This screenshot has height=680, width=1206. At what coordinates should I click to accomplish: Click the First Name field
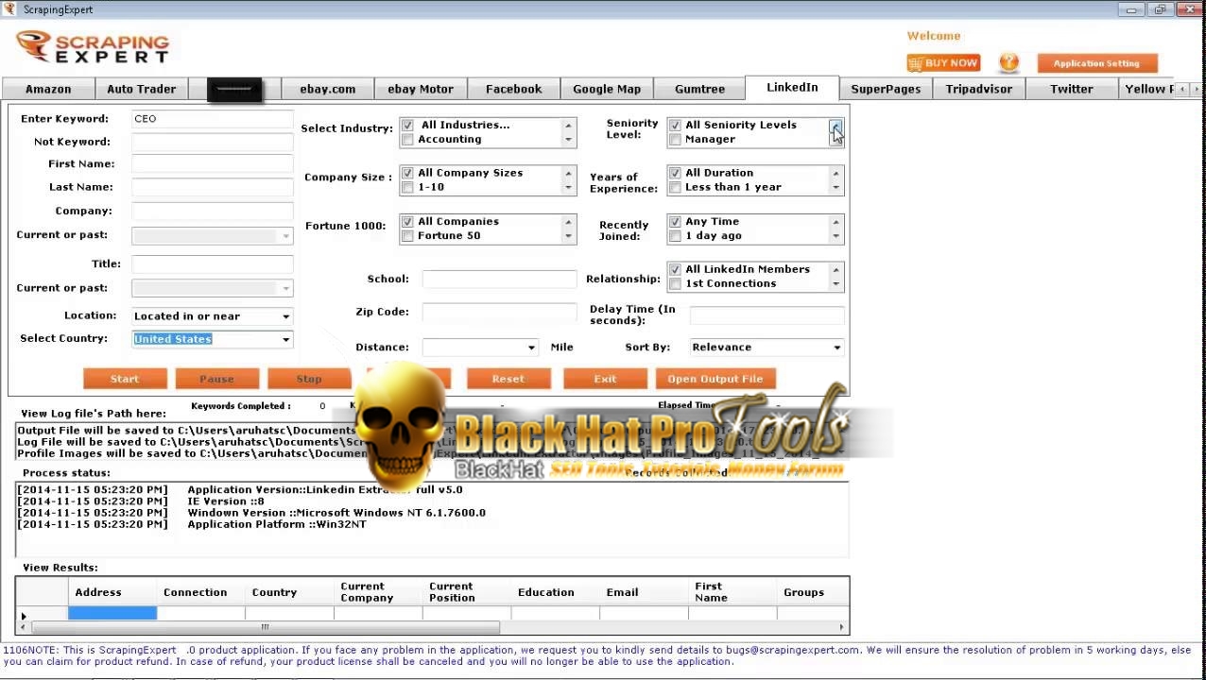tap(212, 164)
